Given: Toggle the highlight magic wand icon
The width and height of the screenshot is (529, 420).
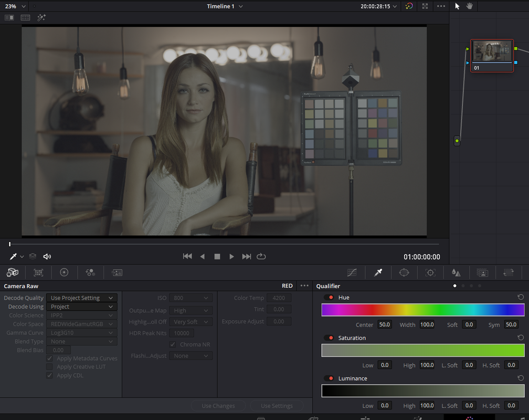Looking at the screenshot, I should tap(41, 17).
